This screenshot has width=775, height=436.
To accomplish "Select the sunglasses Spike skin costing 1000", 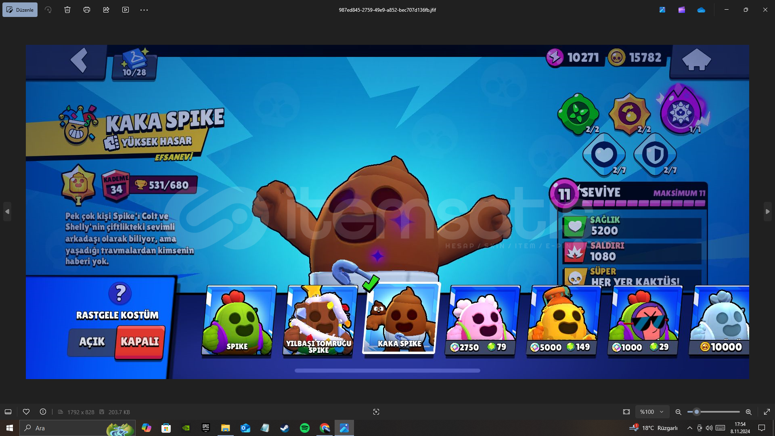I will (x=645, y=321).
